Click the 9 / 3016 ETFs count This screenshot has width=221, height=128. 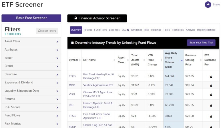(x=13, y=34)
